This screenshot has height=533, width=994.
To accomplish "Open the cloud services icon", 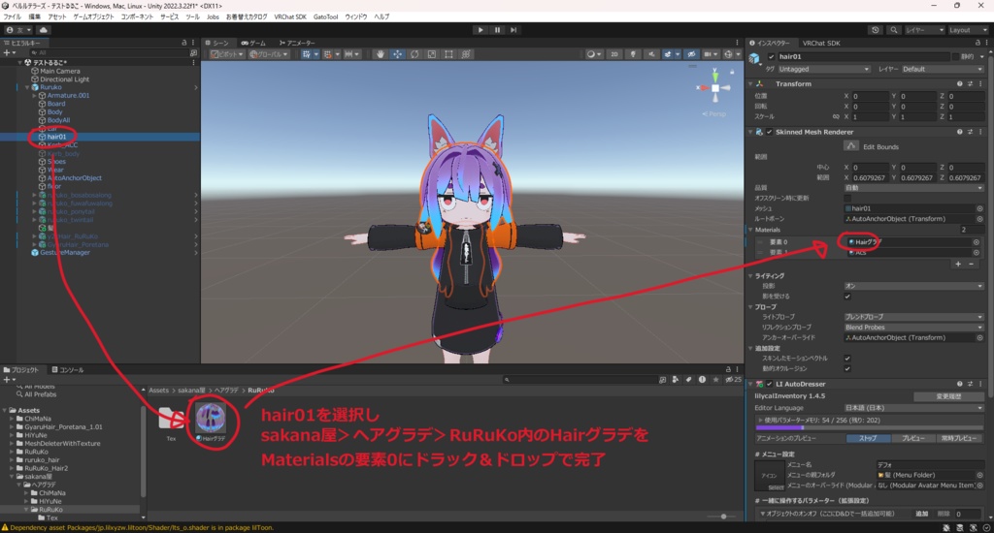I will 43,30.
